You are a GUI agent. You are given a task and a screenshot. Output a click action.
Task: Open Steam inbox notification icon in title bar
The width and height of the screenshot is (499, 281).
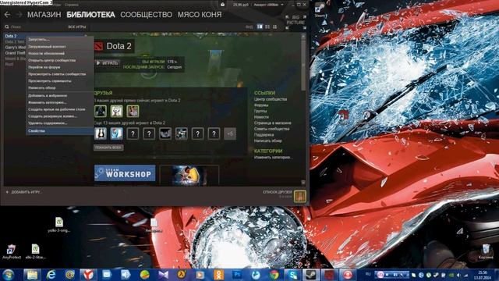(222, 5)
